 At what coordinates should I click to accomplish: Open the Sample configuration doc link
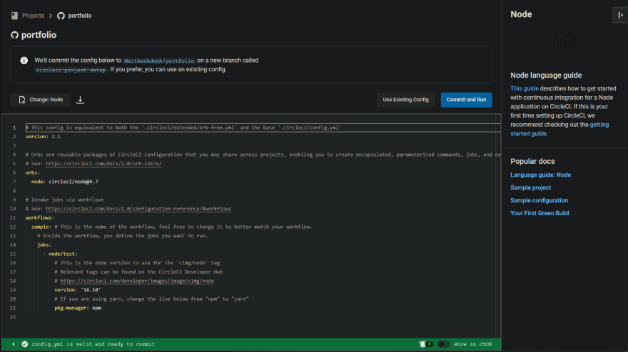click(x=539, y=200)
